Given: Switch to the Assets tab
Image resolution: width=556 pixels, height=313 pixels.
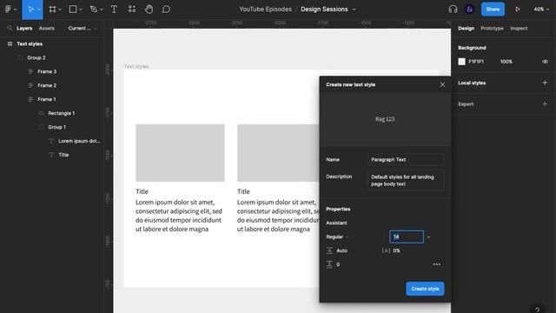Looking at the screenshot, I should (x=47, y=28).
